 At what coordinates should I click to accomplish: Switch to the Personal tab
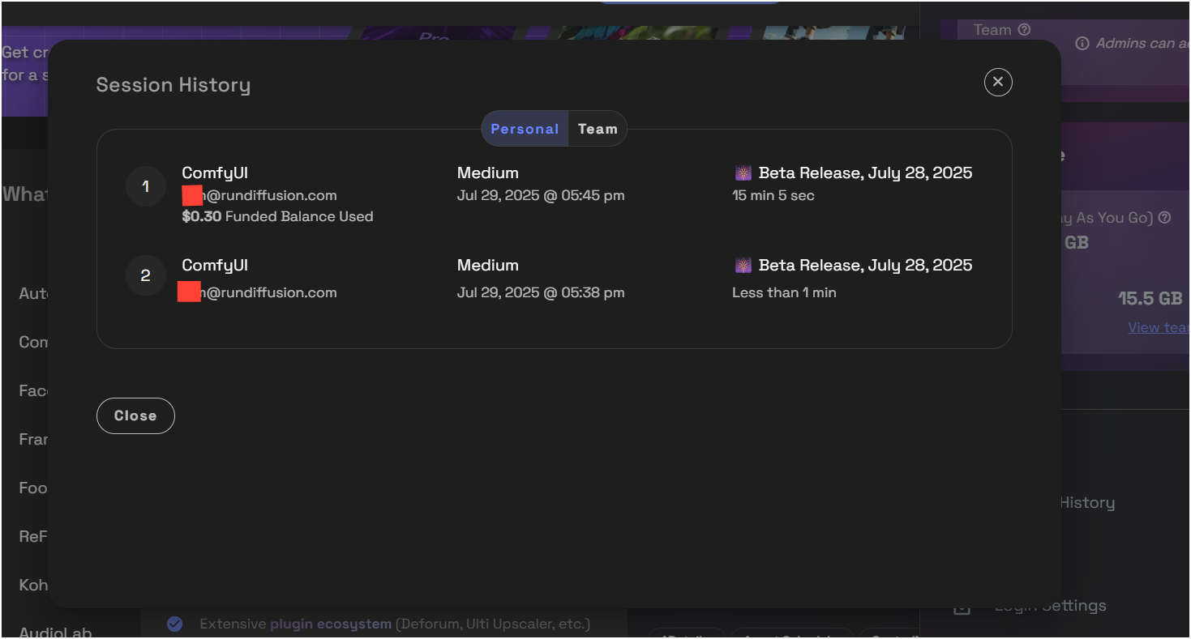pyautogui.click(x=525, y=129)
